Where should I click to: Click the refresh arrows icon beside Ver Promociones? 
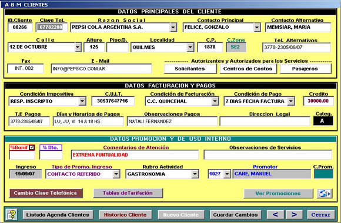(x=325, y=193)
